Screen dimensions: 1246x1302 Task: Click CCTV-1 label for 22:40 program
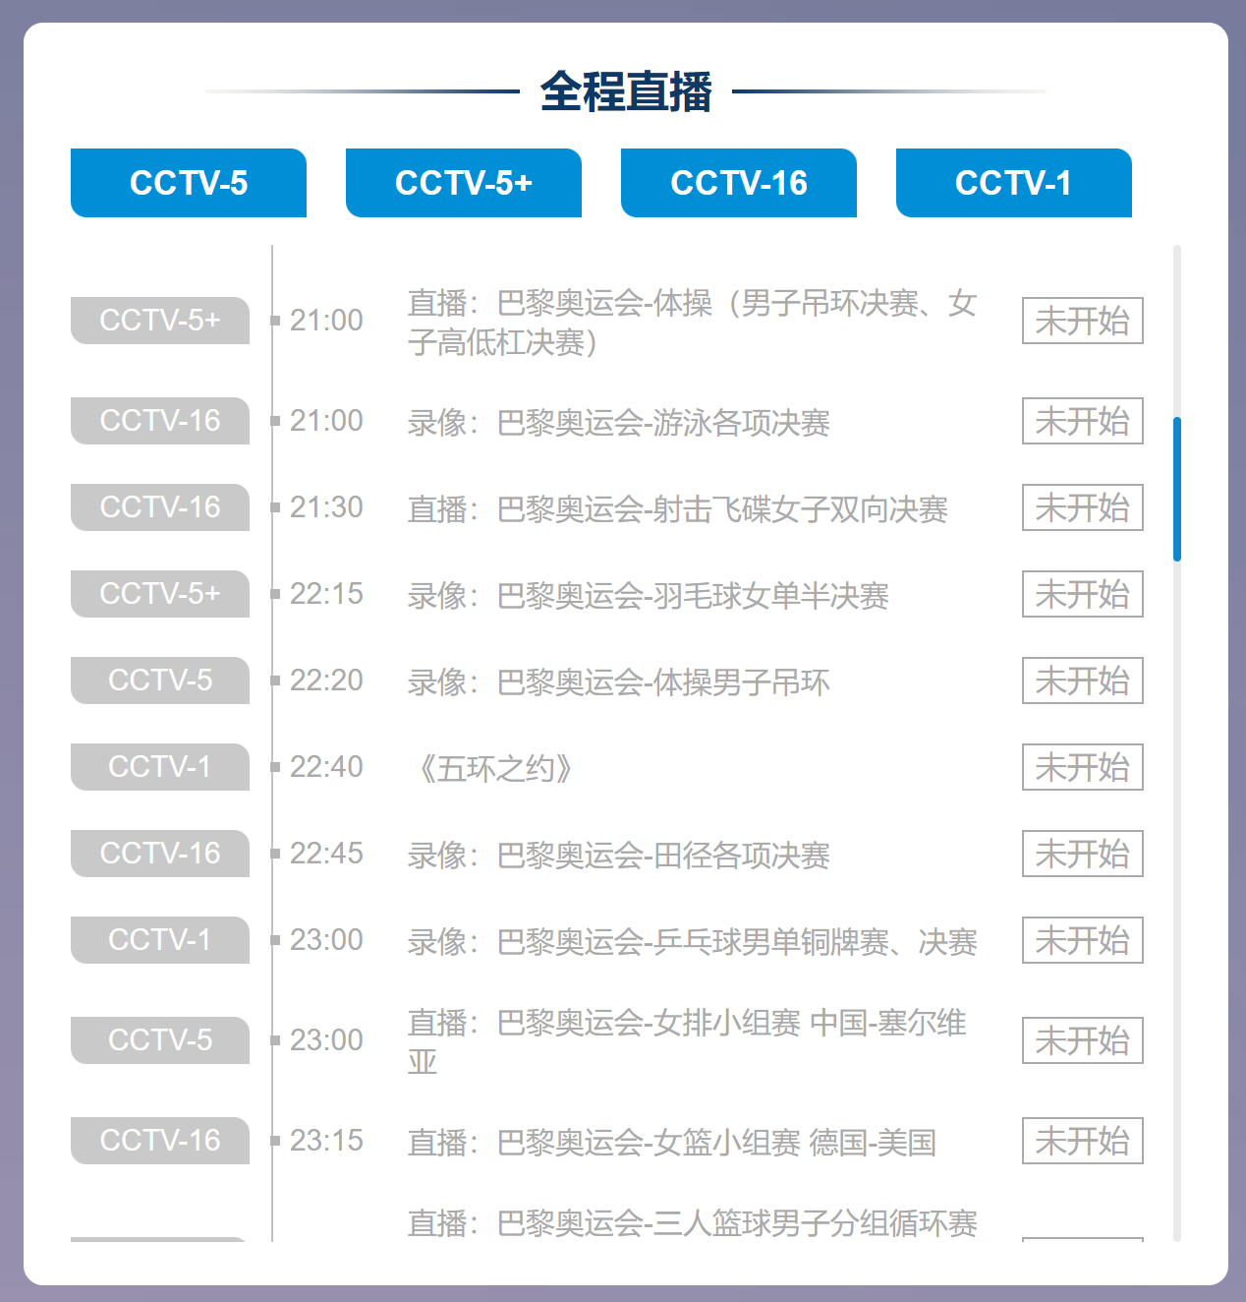[x=160, y=767]
